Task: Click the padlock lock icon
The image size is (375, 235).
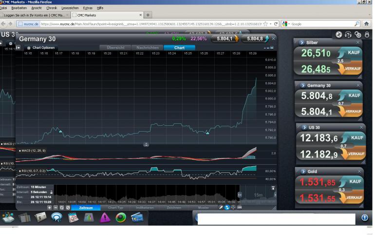Action: click(x=367, y=35)
